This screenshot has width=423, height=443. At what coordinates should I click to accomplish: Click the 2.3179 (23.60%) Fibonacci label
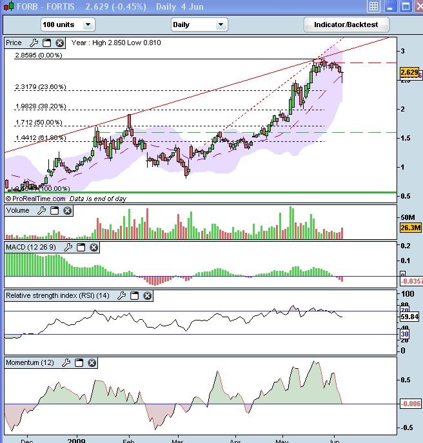[41, 87]
